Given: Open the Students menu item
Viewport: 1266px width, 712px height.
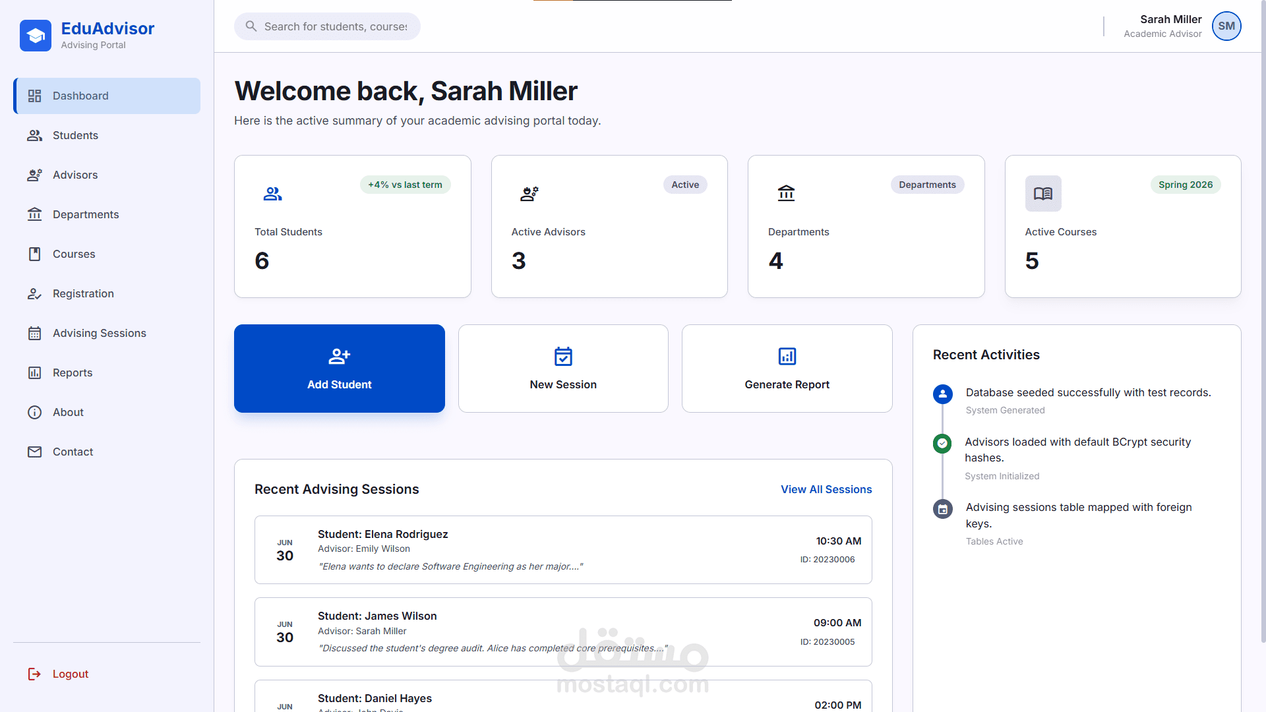Looking at the screenshot, I should tap(107, 136).
